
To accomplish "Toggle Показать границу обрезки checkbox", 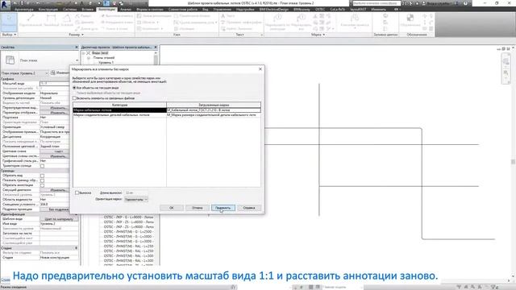I will pyautogui.click(x=42, y=180).
